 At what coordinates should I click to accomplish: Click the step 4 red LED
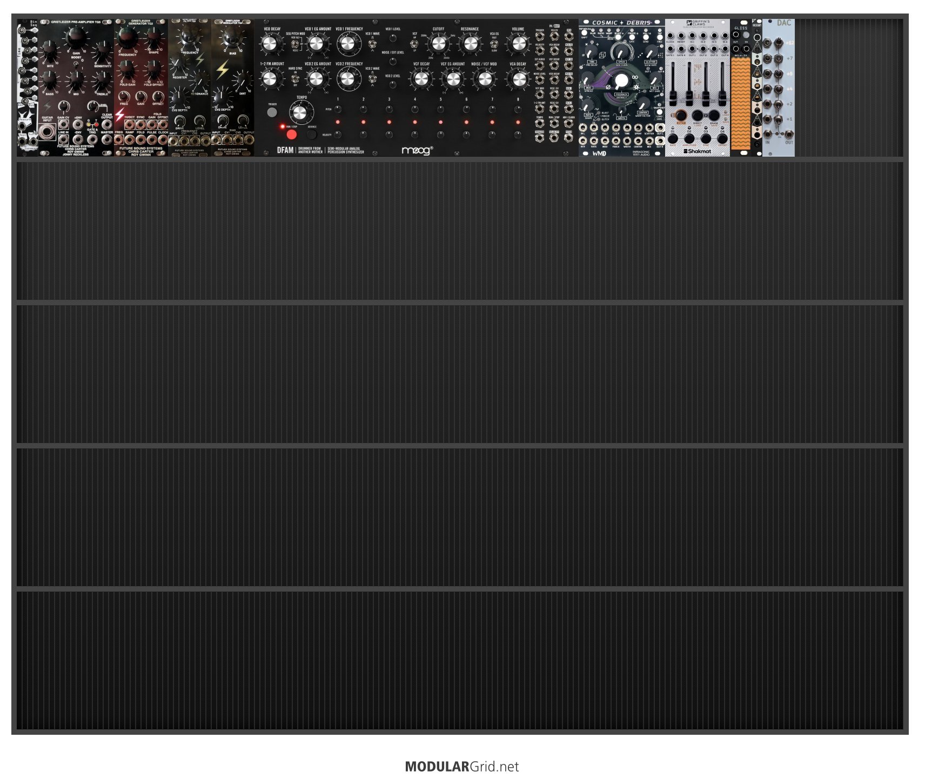415,122
